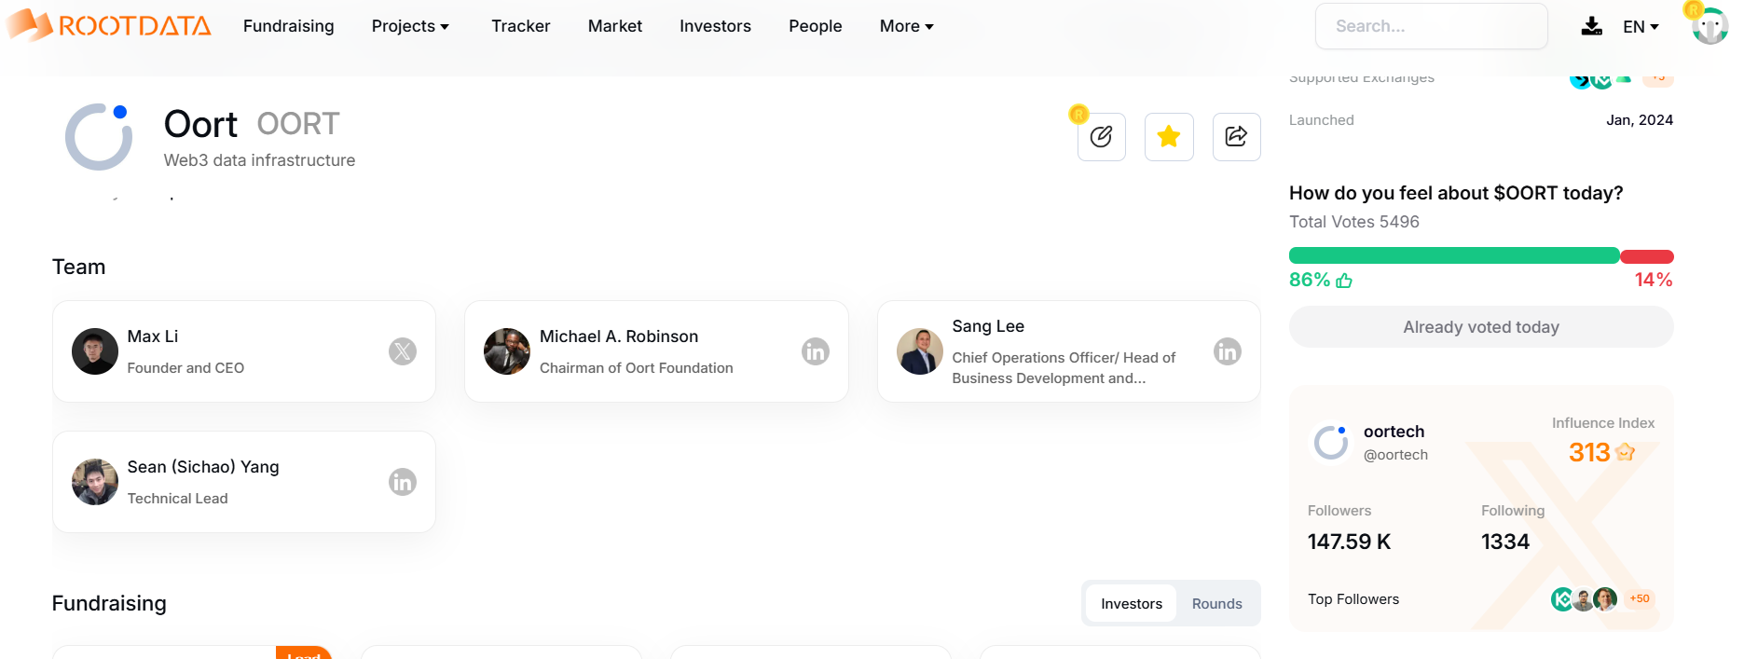1744x659 pixels.
Task: Open Sean (Sichao) Yang's LinkedIn icon
Action: click(x=402, y=482)
